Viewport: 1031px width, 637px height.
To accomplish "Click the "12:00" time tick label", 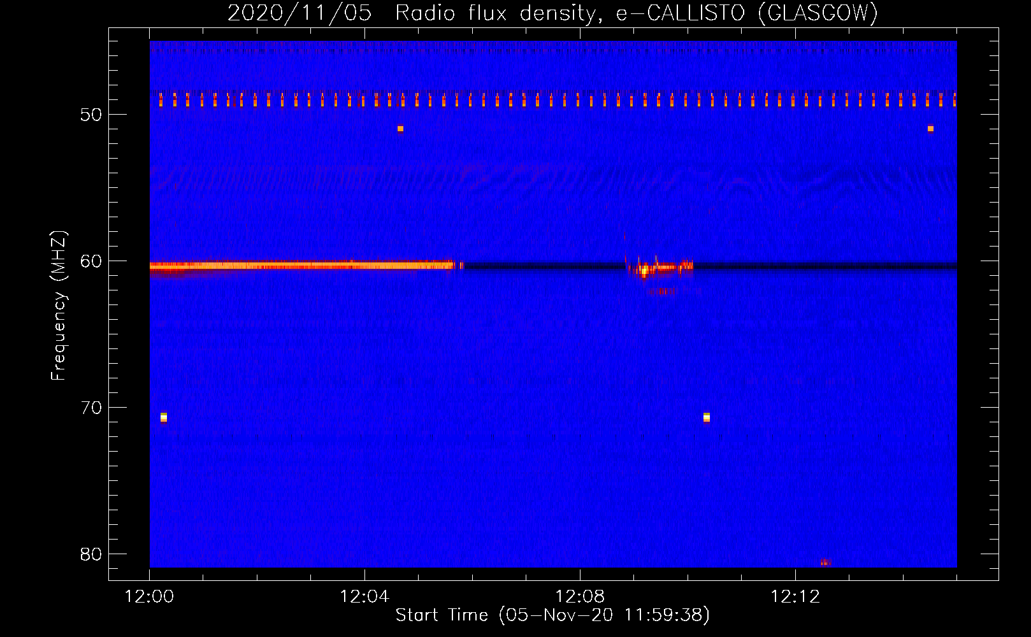I will point(149,597).
